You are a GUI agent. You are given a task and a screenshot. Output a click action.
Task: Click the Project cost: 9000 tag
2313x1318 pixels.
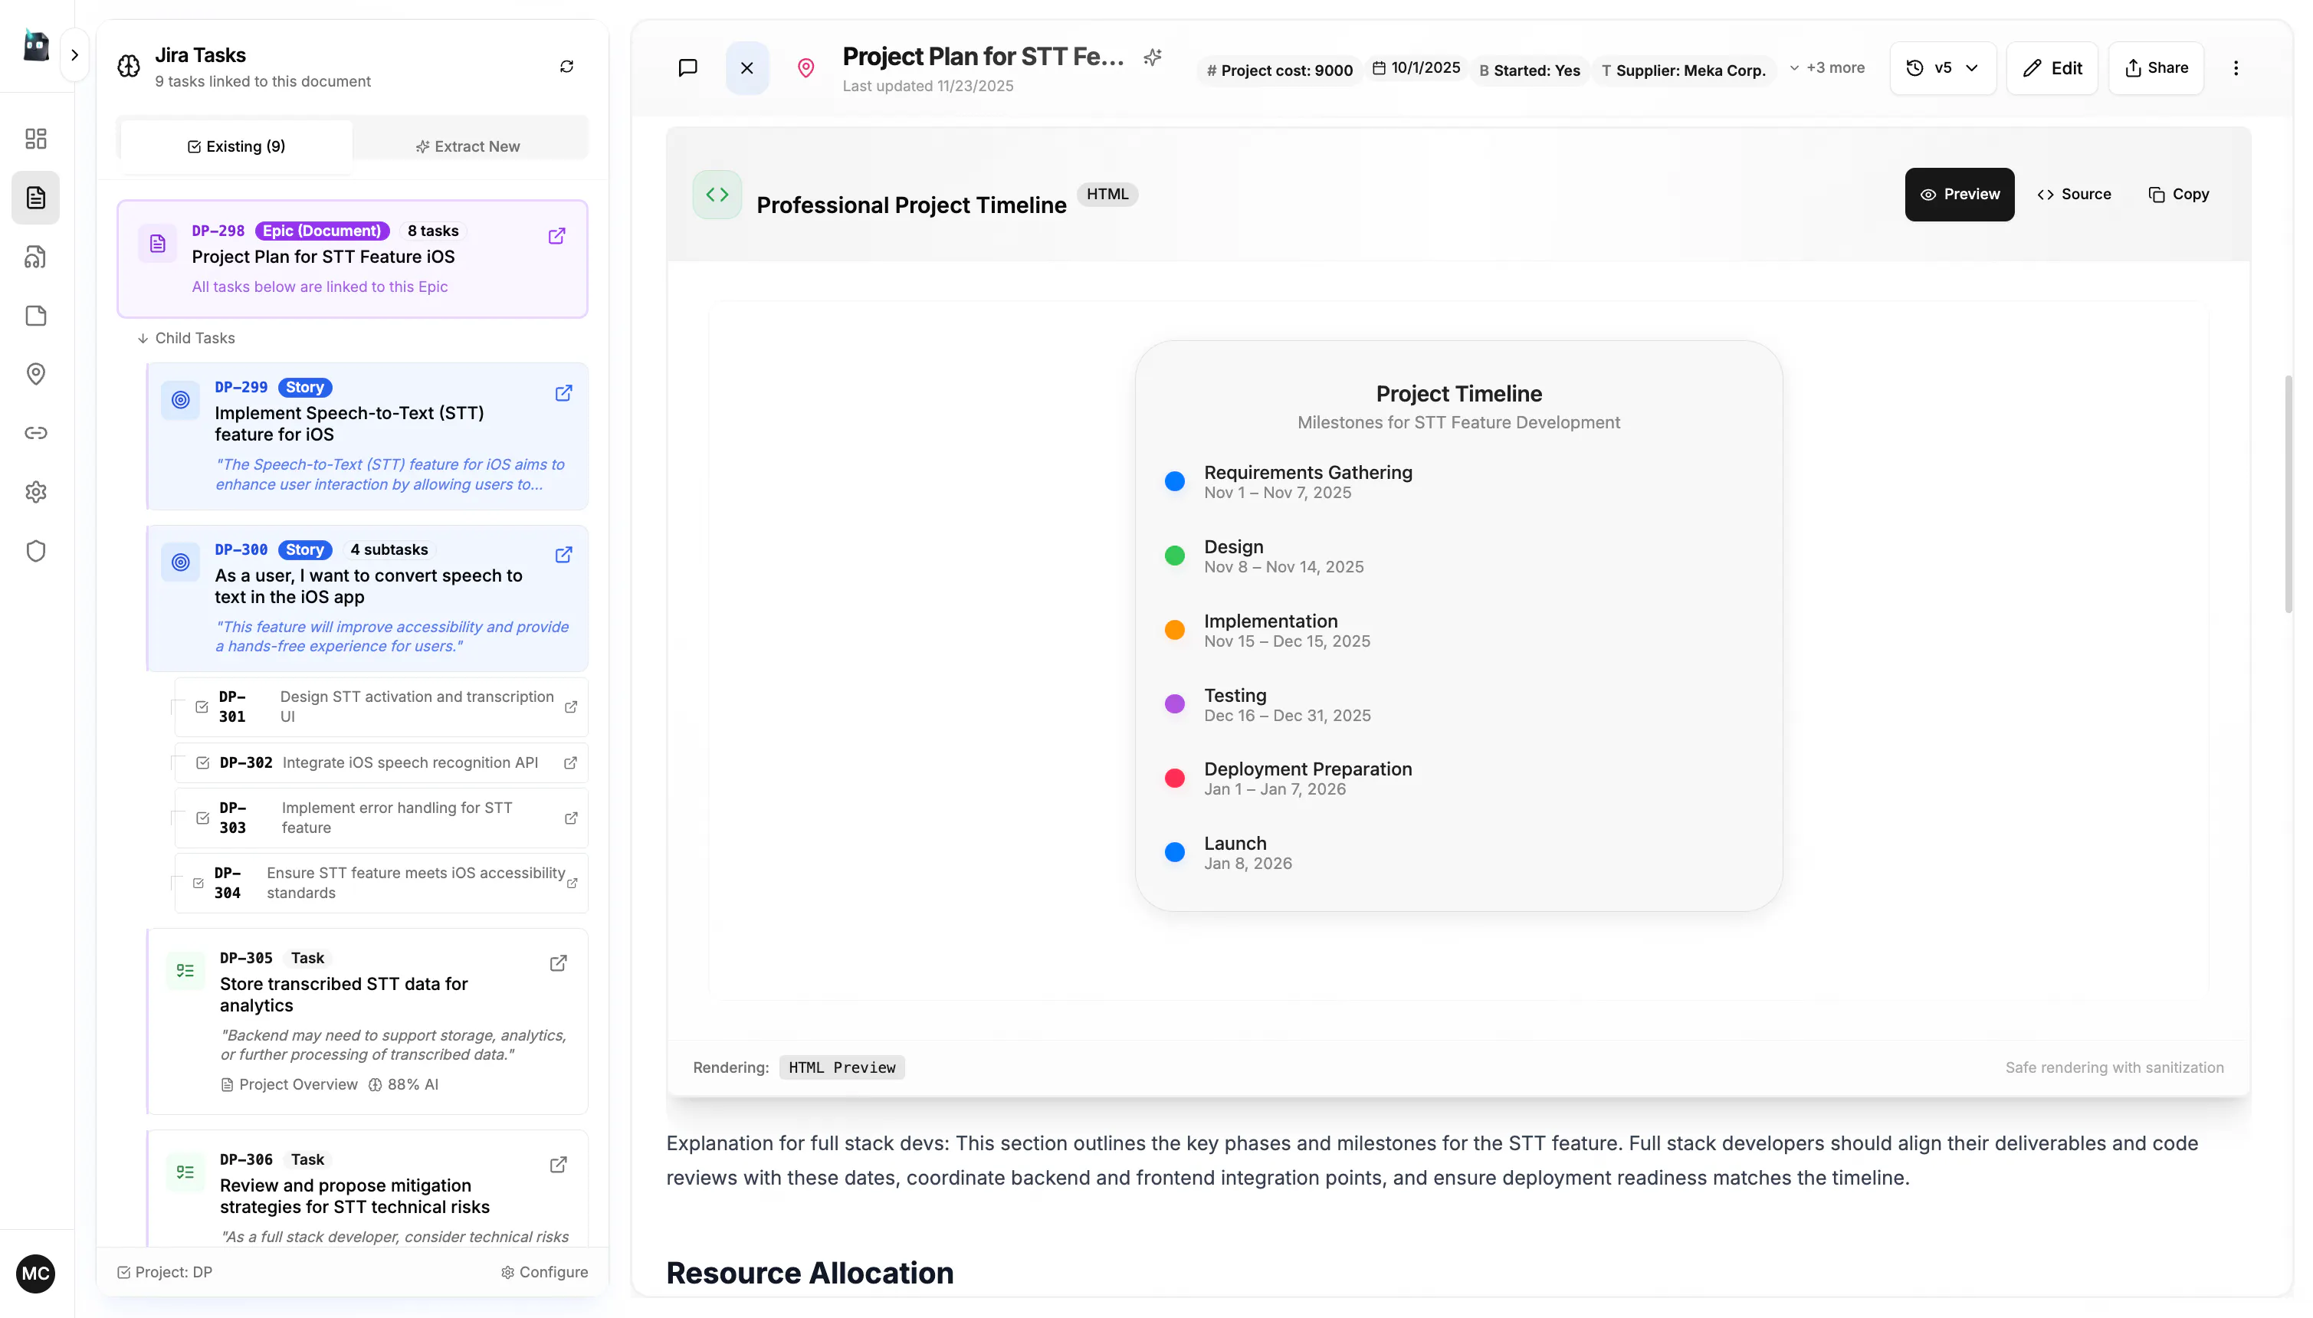pyautogui.click(x=1279, y=70)
